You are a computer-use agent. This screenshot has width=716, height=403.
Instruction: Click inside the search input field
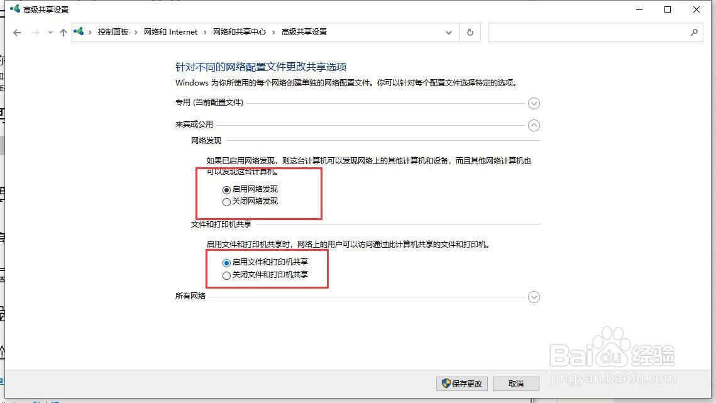tap(591, 32)
